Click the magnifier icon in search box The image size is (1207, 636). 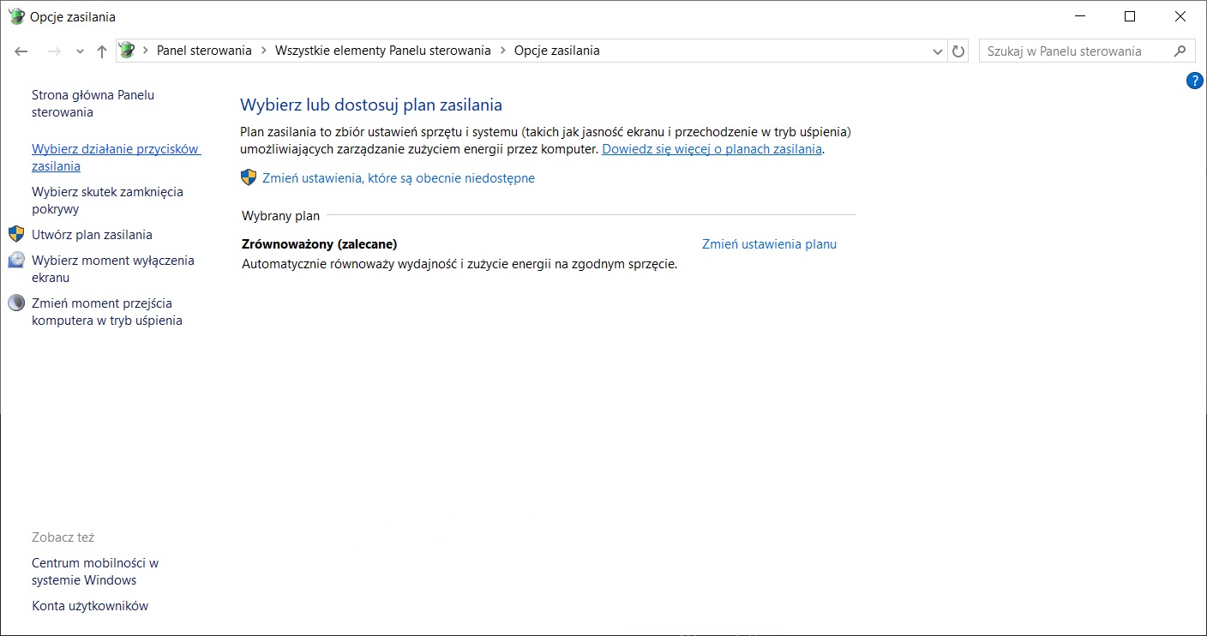(1180, 51)
